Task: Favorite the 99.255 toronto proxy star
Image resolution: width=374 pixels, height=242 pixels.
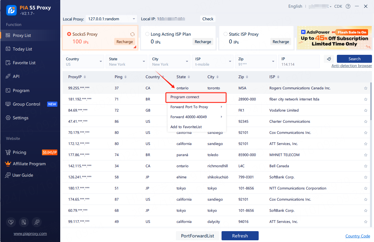Action: pos(366,88)
